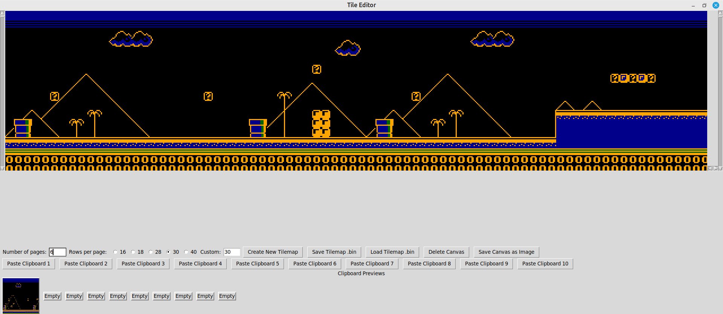Click the canvas horizontal scroll right arrow

[x=715, y=168]
